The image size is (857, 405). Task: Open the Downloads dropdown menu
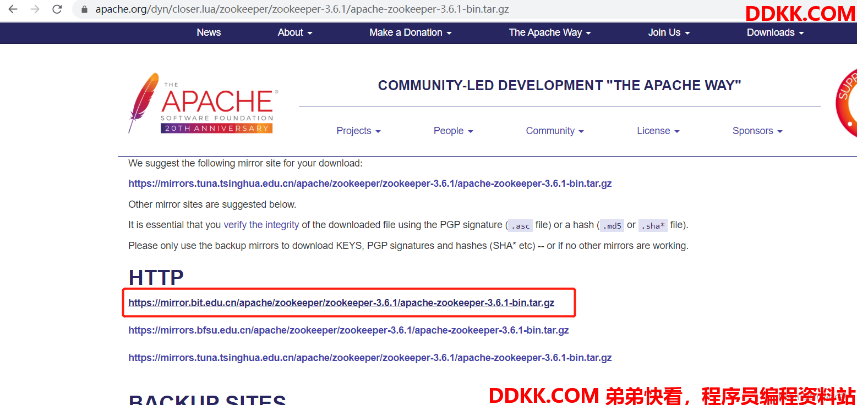coord(776,32)
